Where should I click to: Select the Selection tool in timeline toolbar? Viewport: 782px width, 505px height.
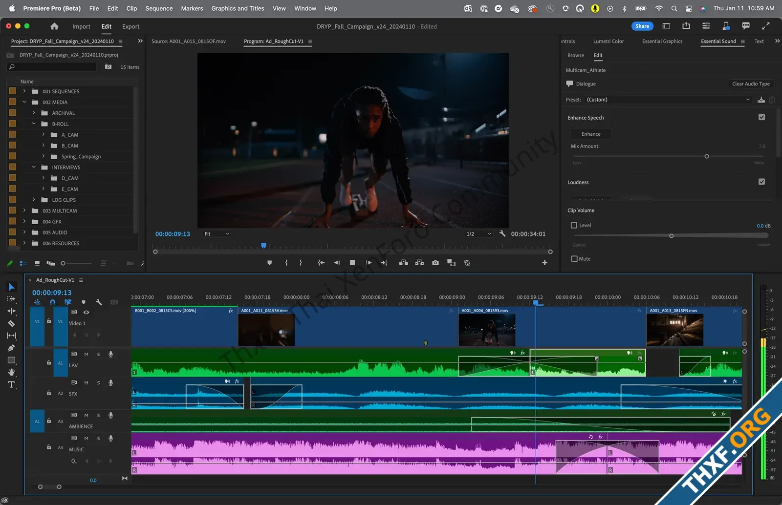click(x=12, y=287)
